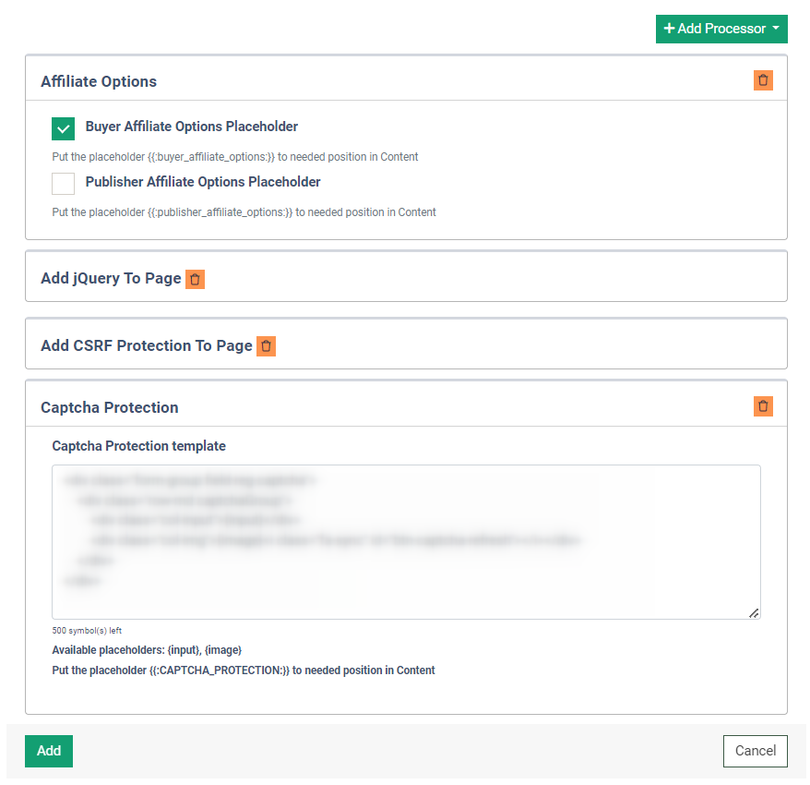This screenshot has width=810, height=785.
Task: Remove the Add jQuery To Page processor
Action: pos(195,279)
